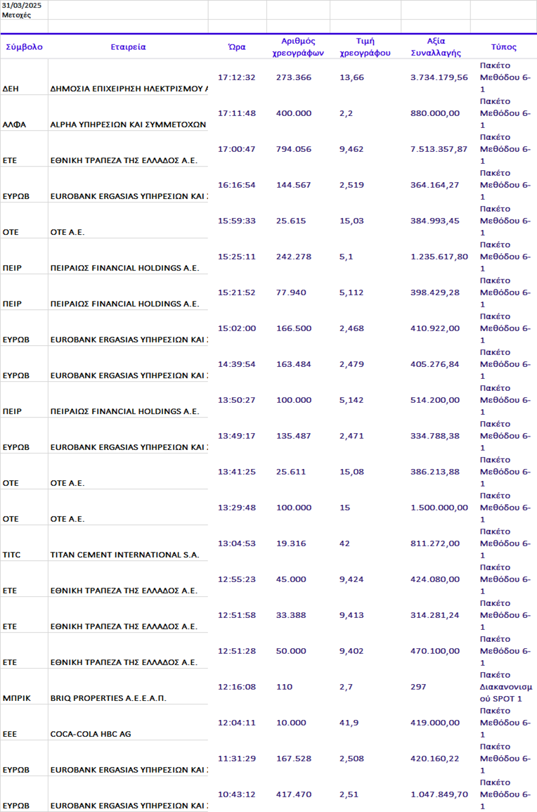Select the value cell 7.513.357,87
This screenshot has width=537, height=812.
[439, 148]
